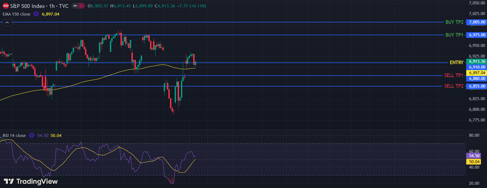Click the SELL TP1 line label

coord(454,75)
